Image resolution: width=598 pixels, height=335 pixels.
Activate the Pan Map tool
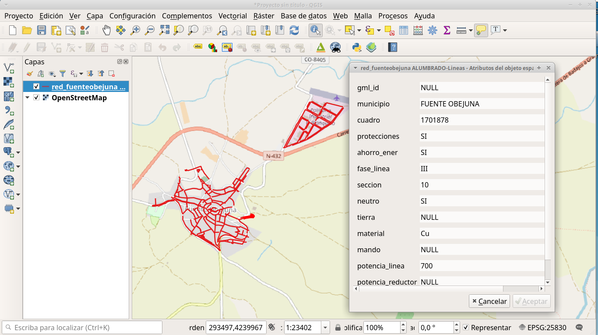106,30
